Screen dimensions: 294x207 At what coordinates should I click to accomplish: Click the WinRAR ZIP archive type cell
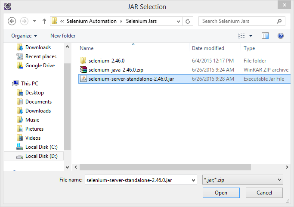pyautogui.click(x=266, y=70)
